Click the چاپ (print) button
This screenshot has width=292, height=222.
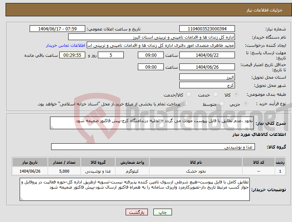(x=163, y=212)
